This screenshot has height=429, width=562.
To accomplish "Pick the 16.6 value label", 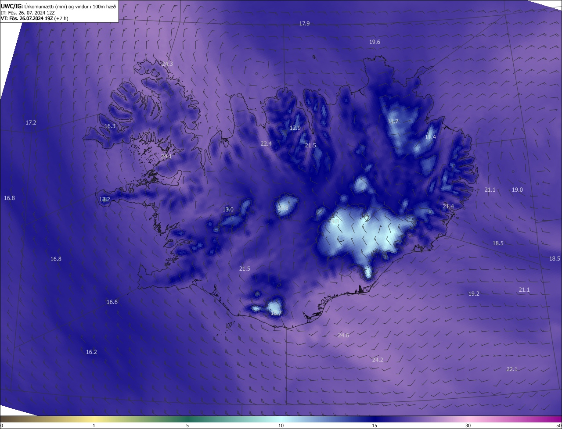I will (112, 302).
